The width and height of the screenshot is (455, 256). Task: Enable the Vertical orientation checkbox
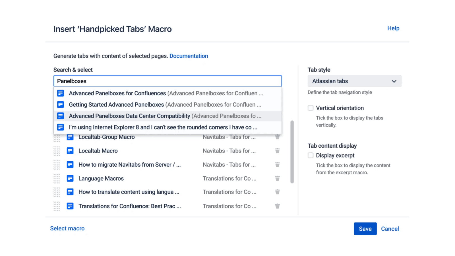[x=310, y=108]
